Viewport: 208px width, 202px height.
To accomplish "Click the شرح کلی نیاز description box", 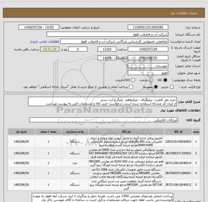I will tap(103, 102).
